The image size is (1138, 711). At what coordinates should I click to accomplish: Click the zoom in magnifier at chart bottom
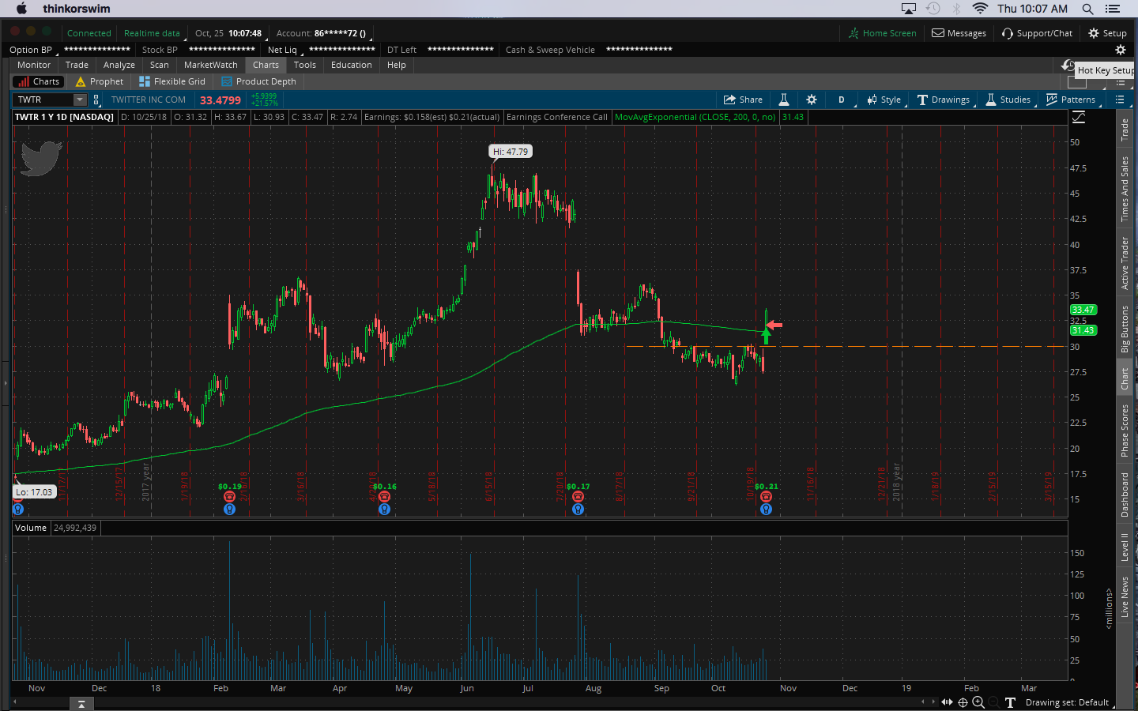978,702
